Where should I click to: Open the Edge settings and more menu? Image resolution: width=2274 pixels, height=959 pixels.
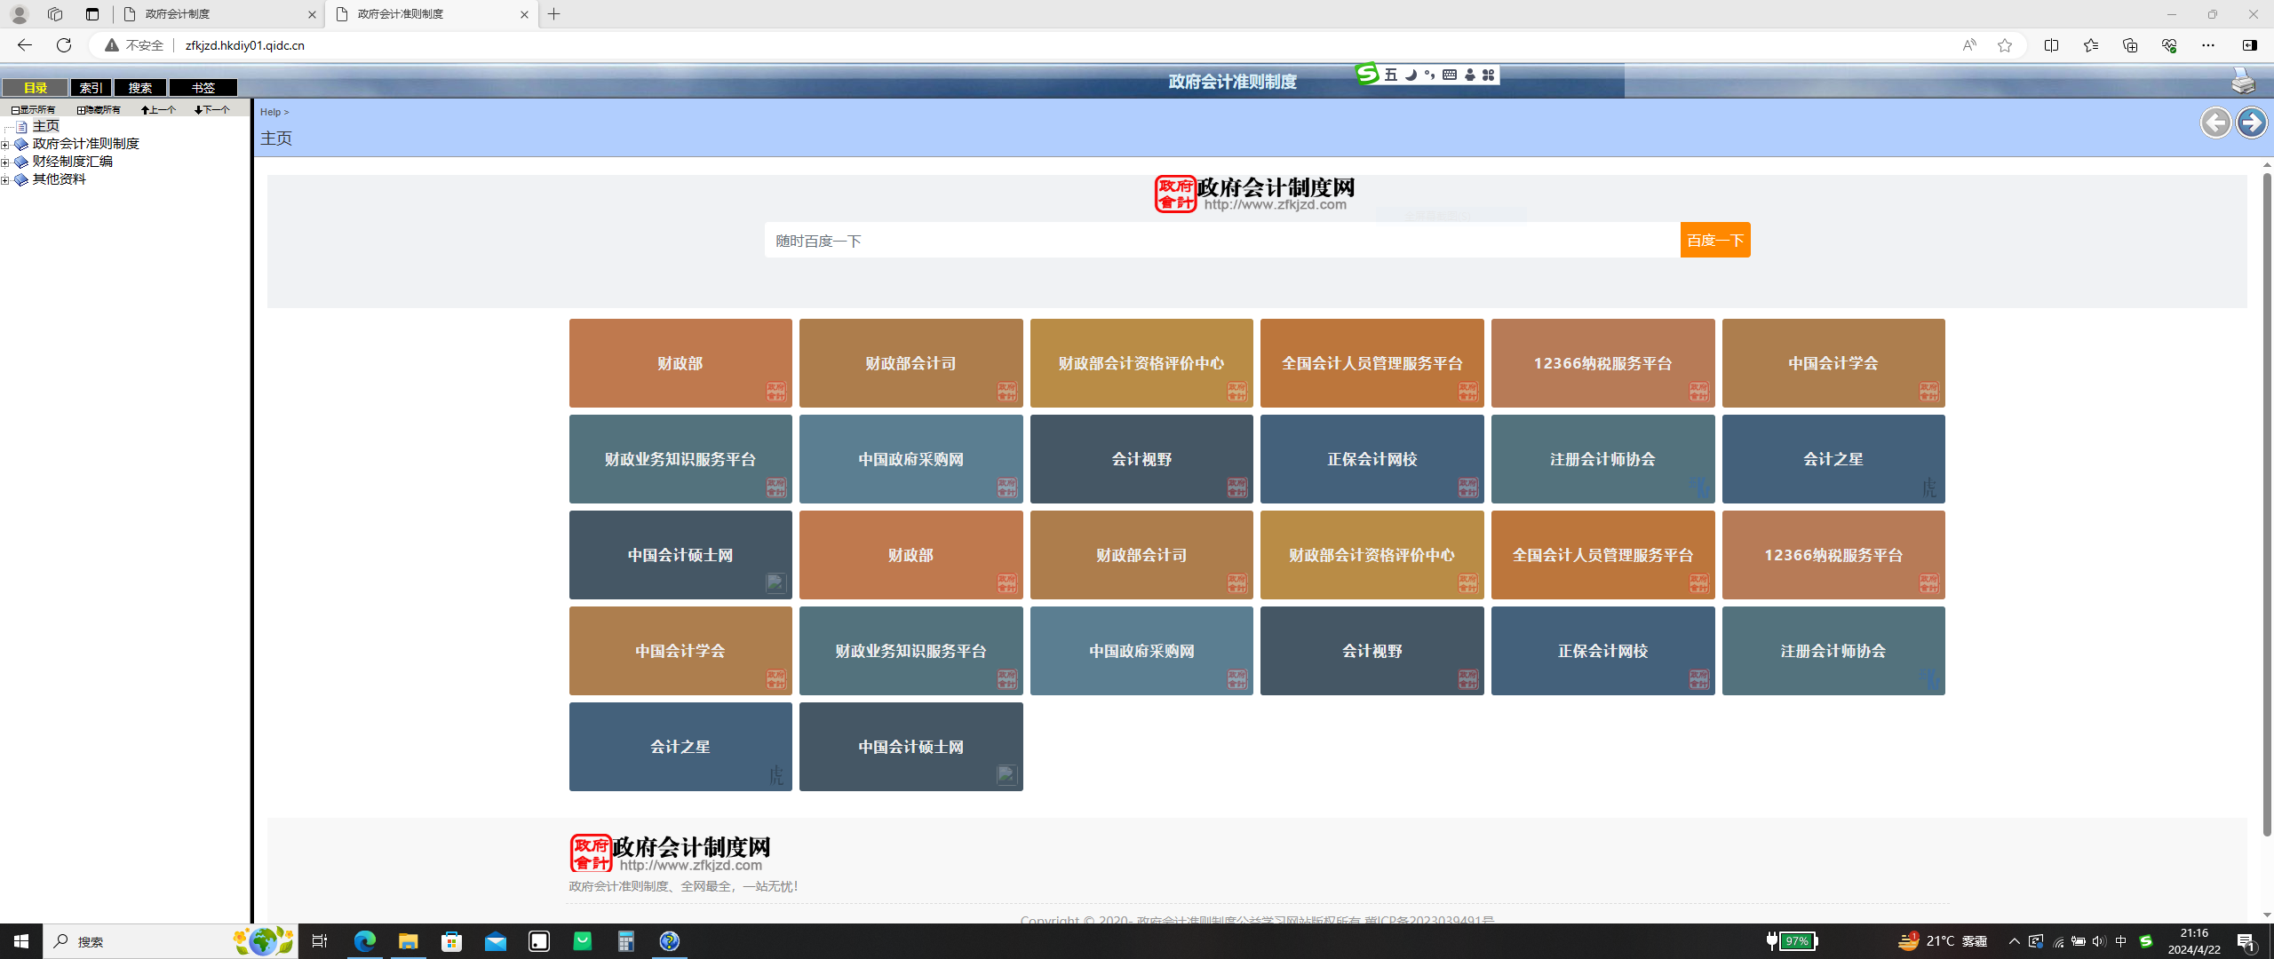[2207, 45]
